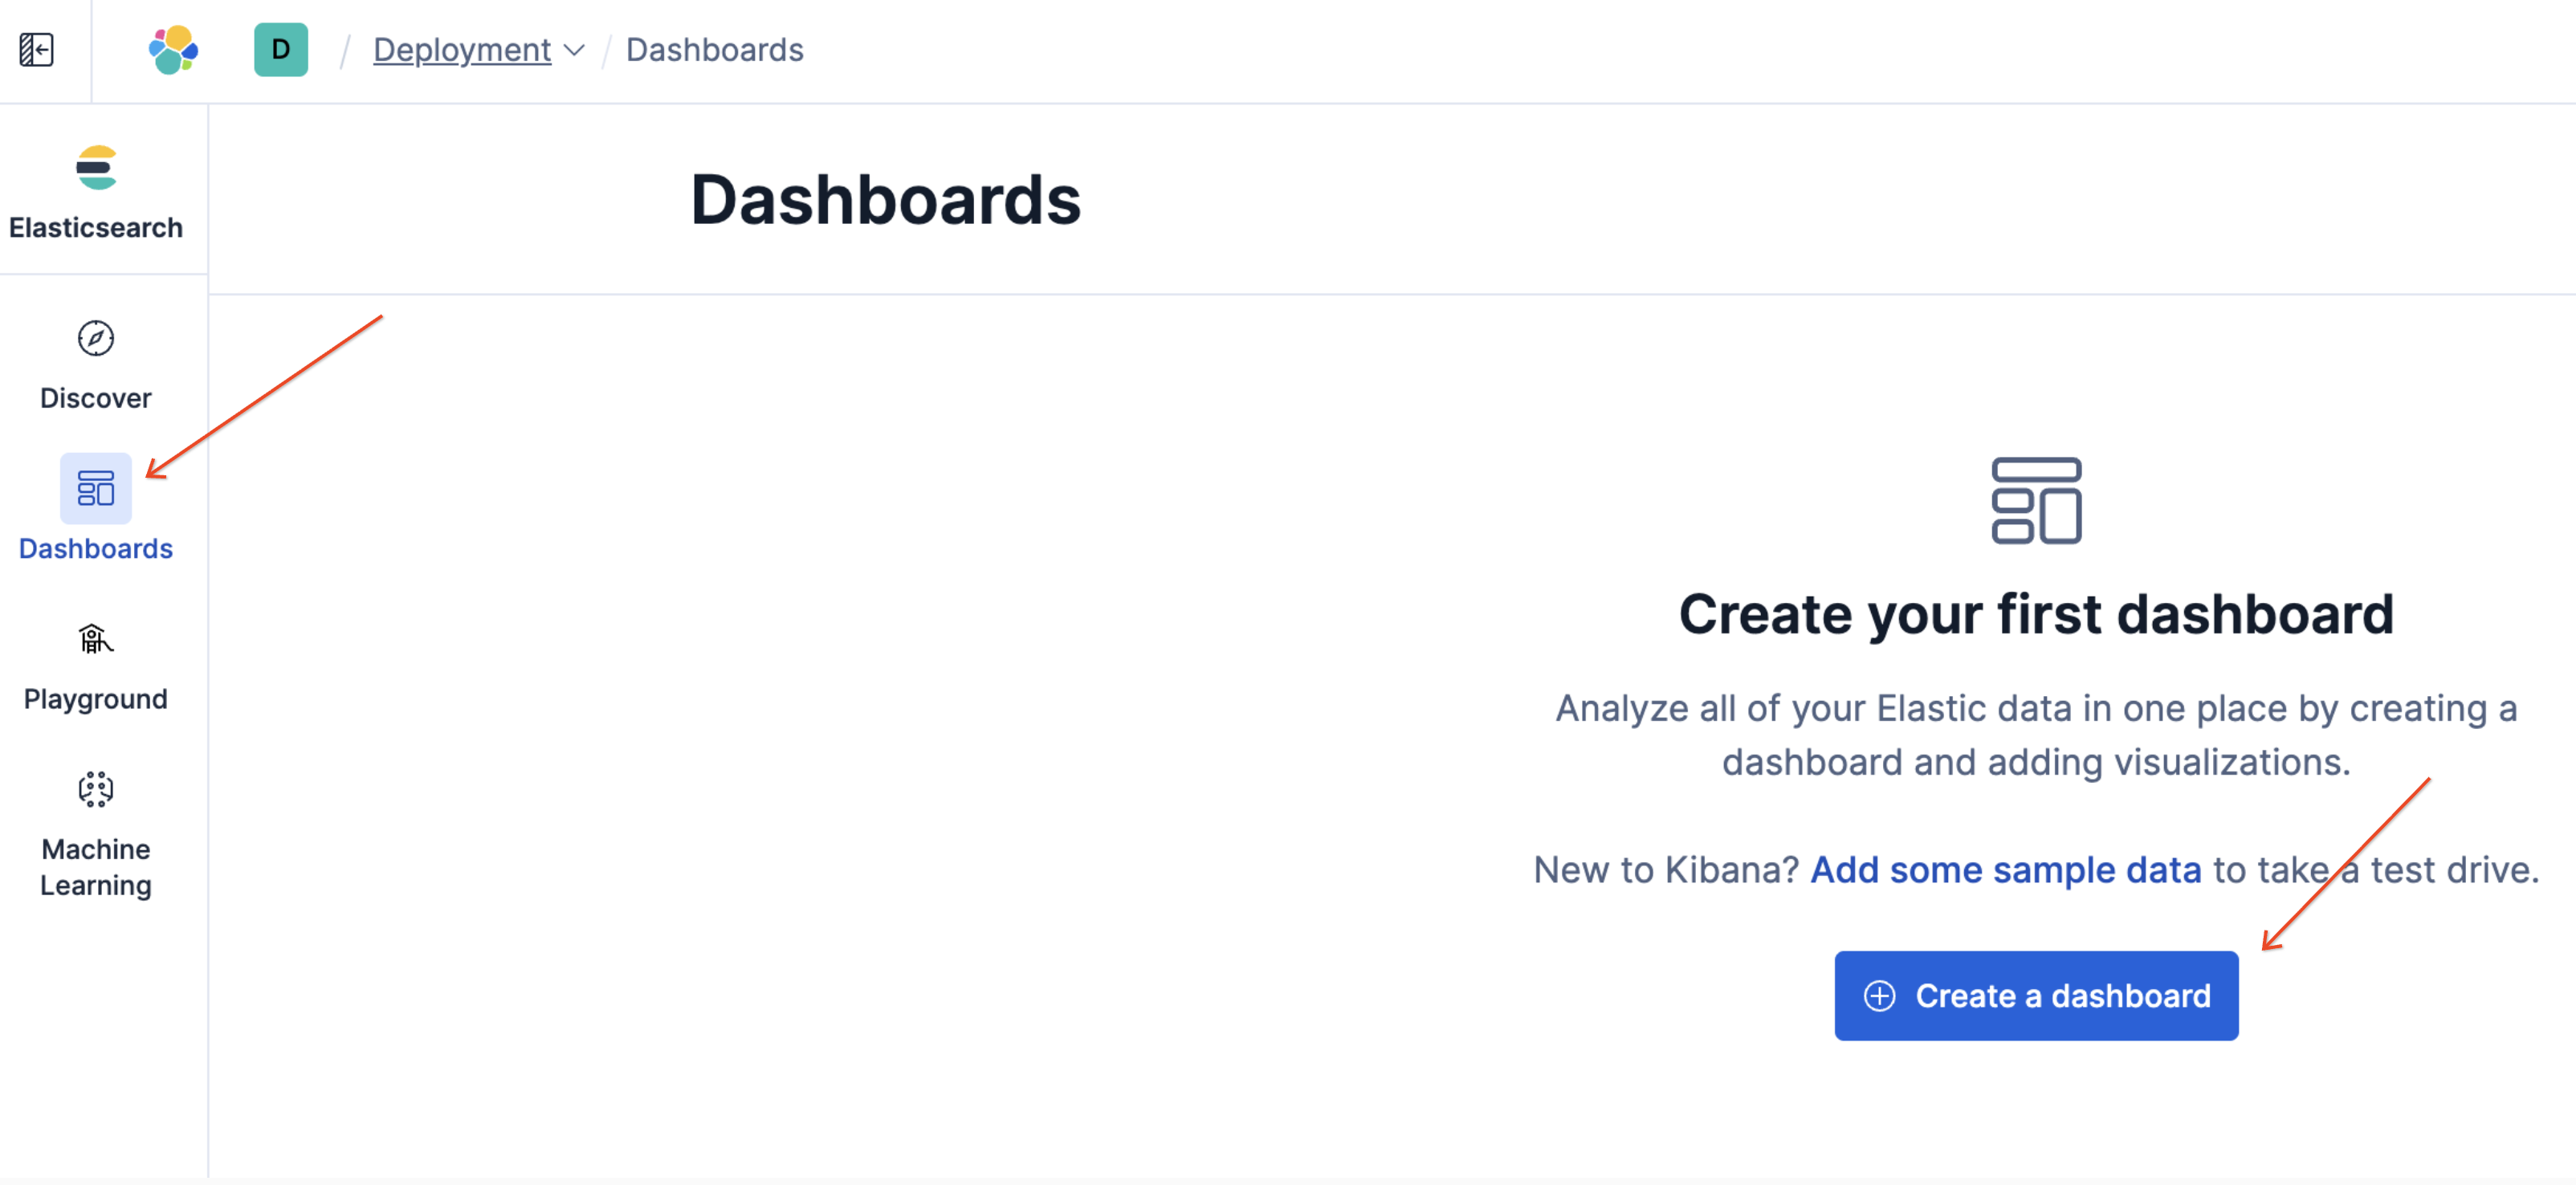Click the Elasticsearch text label in the sidebar
Screen dimensions: 2576x1185
95,227
